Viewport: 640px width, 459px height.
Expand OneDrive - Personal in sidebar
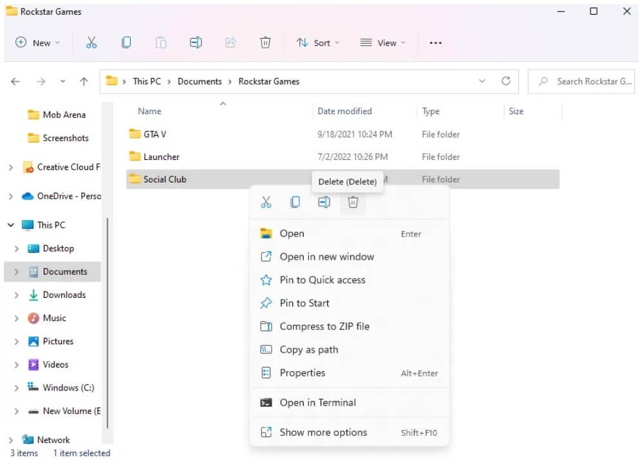click(11, 196)
